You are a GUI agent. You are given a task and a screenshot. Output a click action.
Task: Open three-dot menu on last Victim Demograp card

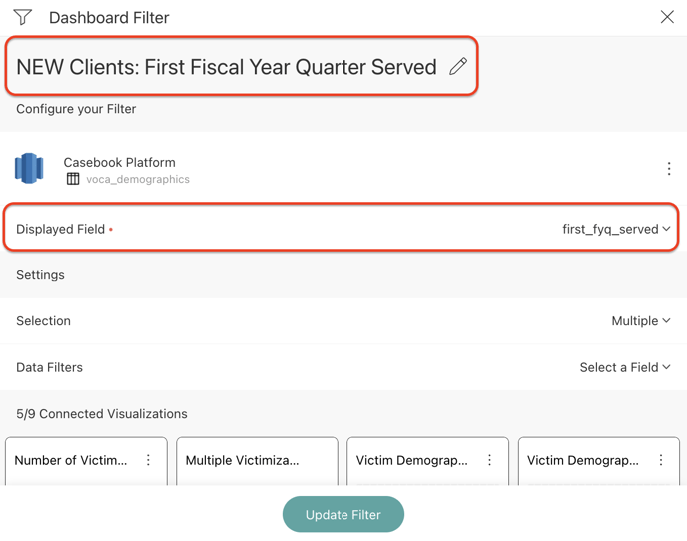661,460
